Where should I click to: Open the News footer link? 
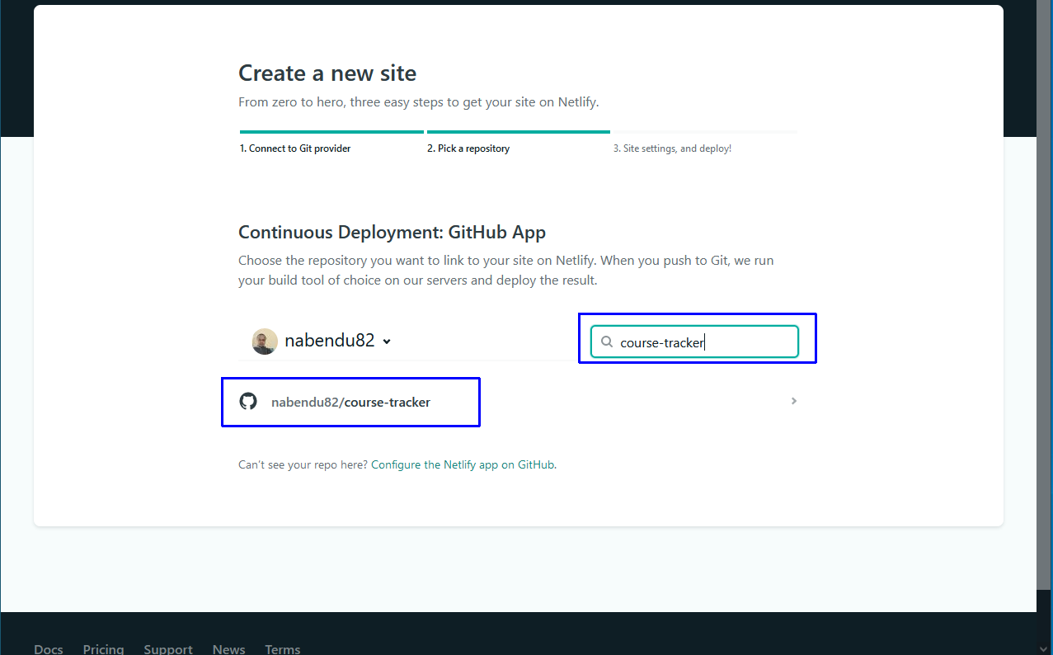coord(228,649)
